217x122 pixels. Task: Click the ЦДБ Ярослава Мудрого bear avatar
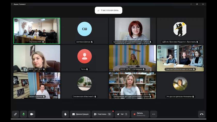pyautogui.click(x=180, y=29)
